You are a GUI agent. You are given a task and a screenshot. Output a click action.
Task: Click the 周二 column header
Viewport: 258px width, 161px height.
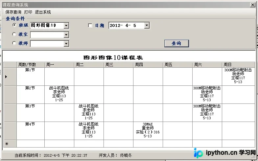(x=89, y=65)
